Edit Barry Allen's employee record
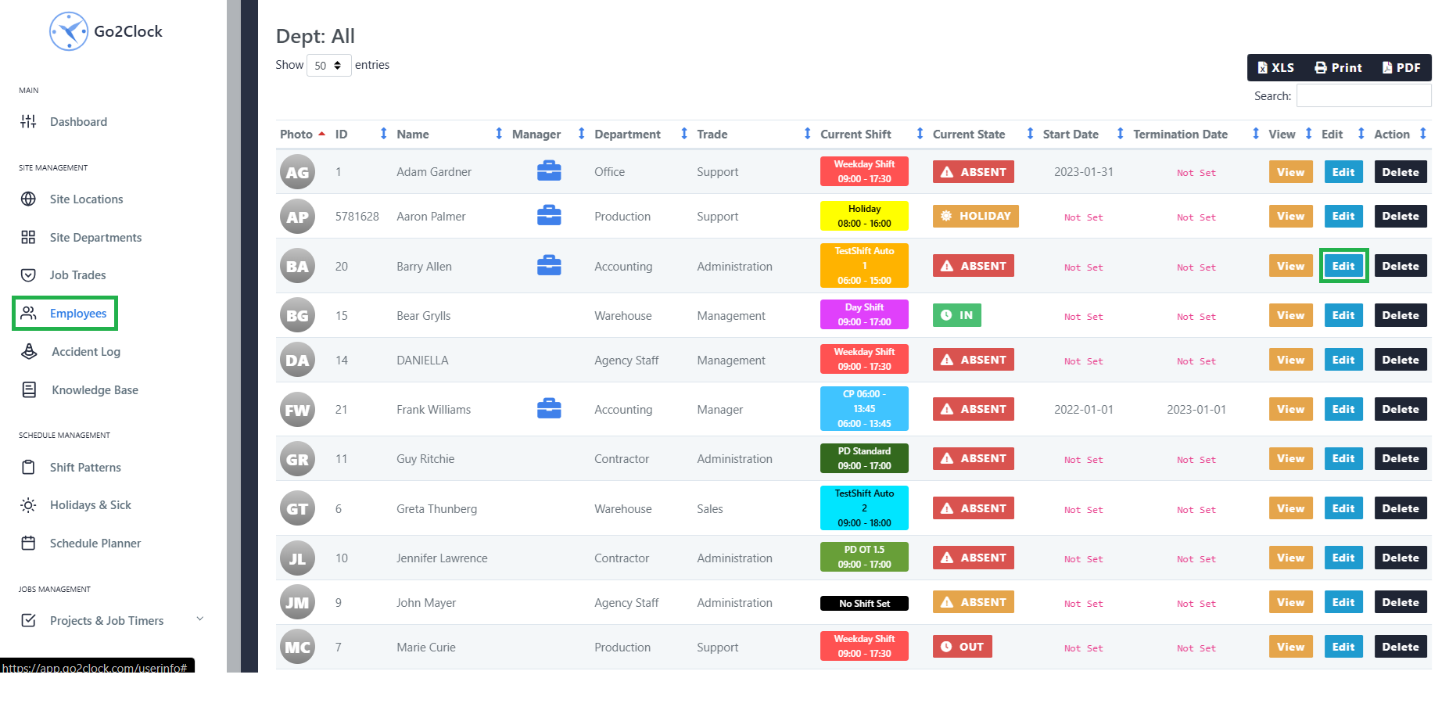Image resolution: width=1449 pixels, height=714 pixels. (x=1343, y=266)
